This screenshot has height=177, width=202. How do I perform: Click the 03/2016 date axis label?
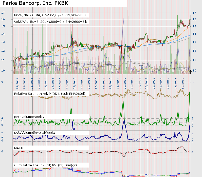tap(132, 83)
